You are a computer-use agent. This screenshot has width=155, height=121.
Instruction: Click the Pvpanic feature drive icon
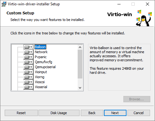(28, 57)
